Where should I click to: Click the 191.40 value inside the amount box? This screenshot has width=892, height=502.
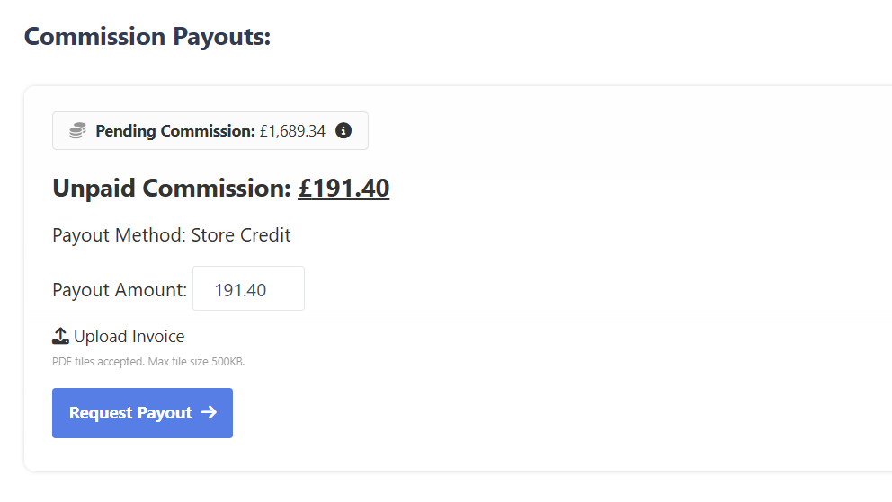coord(240,290)
